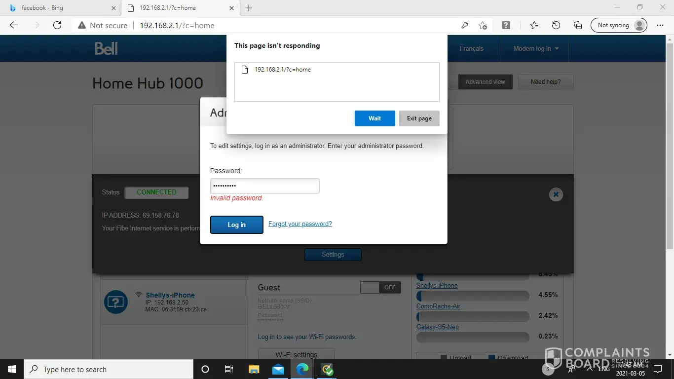Click the page scrollbar up arrow
This screenshot has height=379, width=674.
pyautogui.click(x=670, y=39)
